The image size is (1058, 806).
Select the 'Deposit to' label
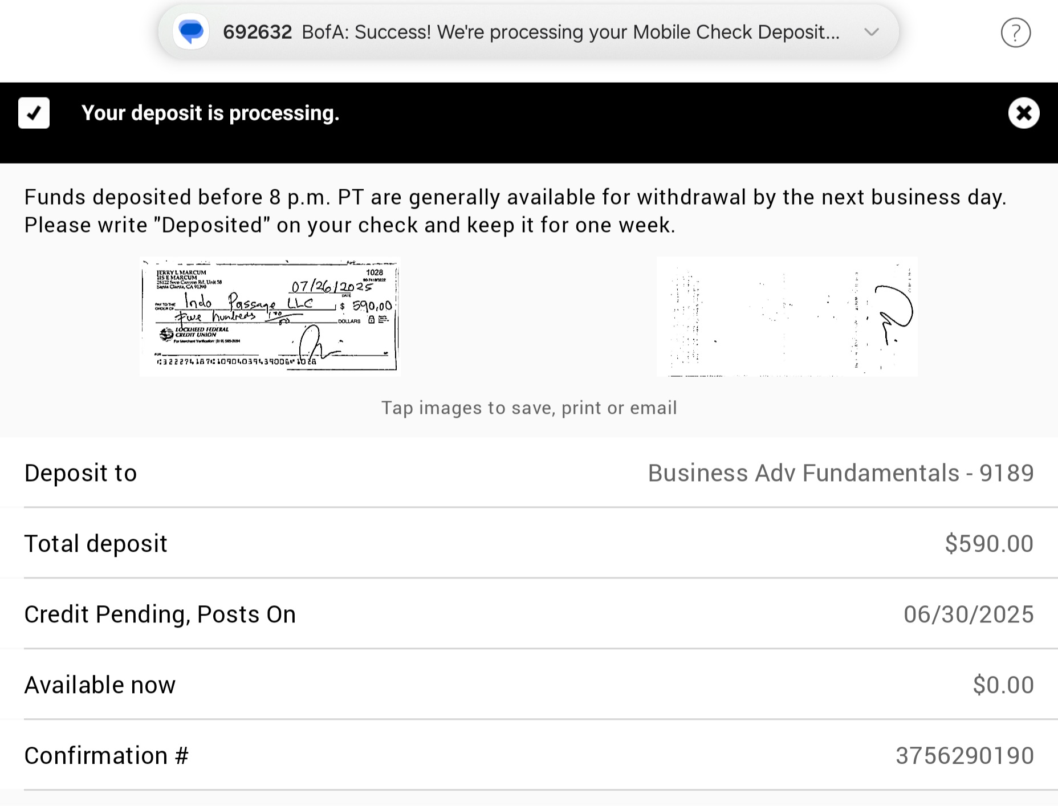tap(80, 473)
